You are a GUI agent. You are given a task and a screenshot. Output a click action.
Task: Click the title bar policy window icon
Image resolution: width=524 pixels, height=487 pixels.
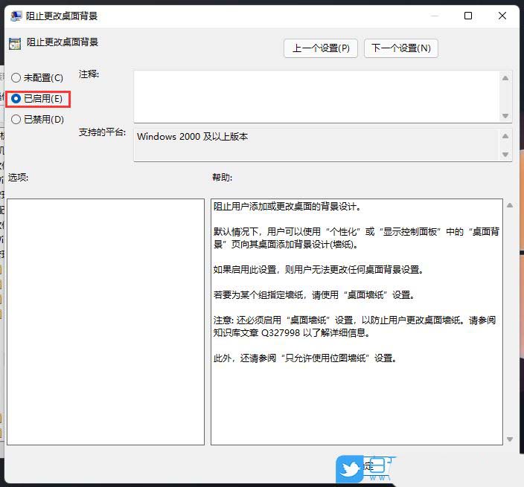pyautogui.click(x=15, y=16)
